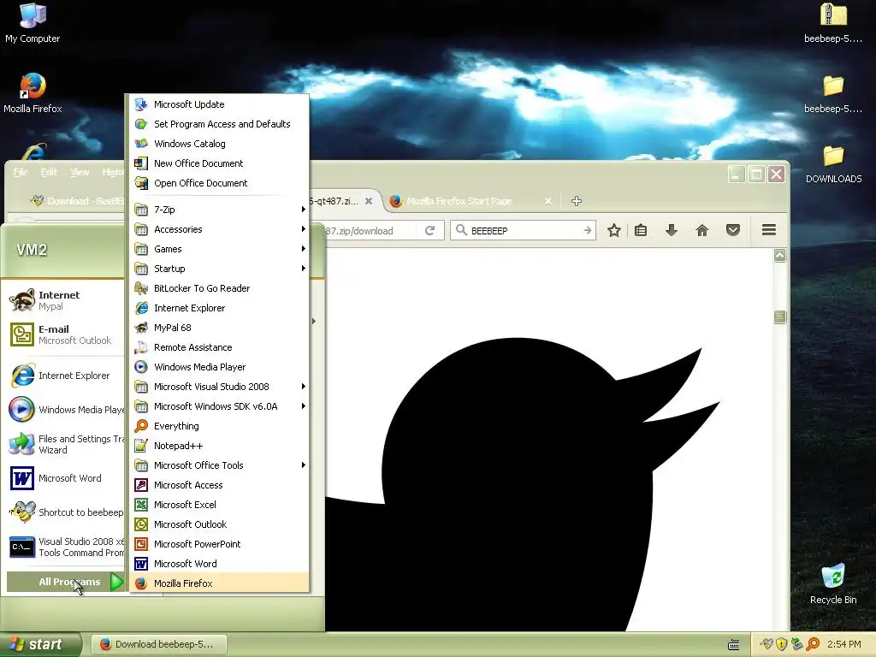Image resolution: width=876 pixels, height=657 pixels.
Task: Open a new tab with plus button
Action: 577,201
